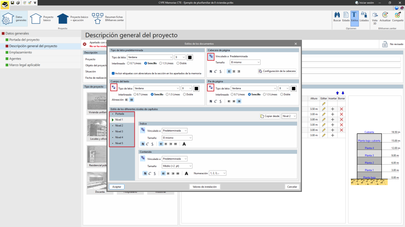Viewport: 405px width, 227px height.
Task: Select Nivel 5 in chapter levels list
Action: tap(122, 143)
